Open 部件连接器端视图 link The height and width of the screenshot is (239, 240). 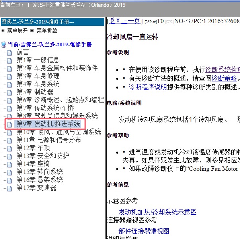coord(144,231)
